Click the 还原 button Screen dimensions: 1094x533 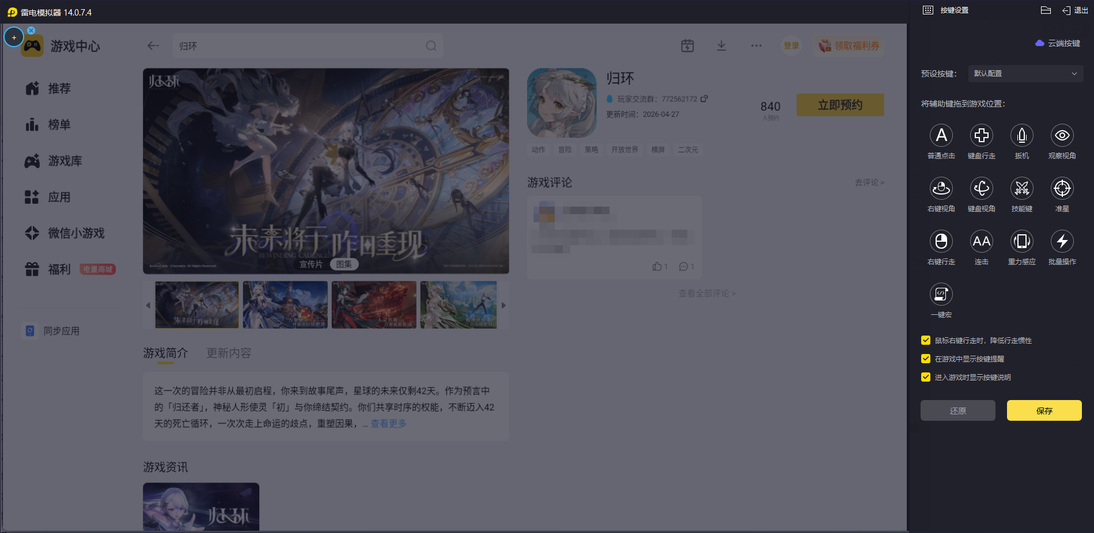click(957, 410)
